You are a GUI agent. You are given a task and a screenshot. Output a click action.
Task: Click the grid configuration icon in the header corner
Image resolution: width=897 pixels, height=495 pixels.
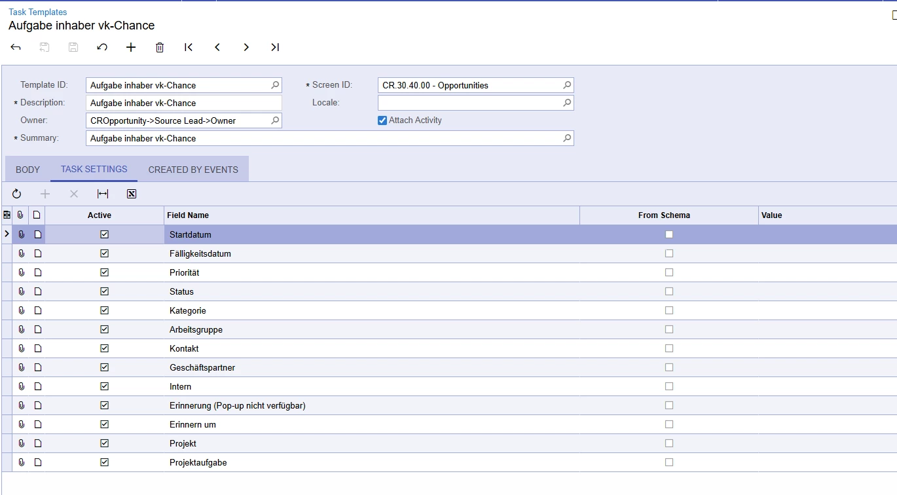[7, 215]
